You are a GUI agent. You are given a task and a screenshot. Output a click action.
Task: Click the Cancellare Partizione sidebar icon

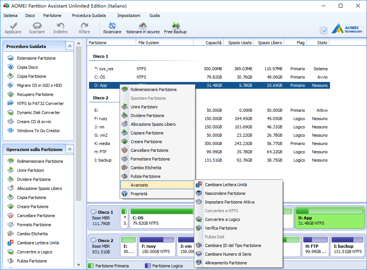tap(11, 215)
